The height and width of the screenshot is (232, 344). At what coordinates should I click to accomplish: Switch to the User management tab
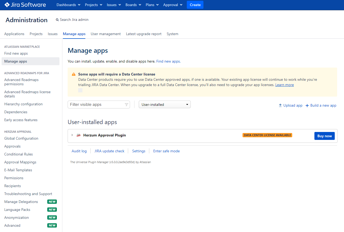pyautogui.click(x=106, y=34)
